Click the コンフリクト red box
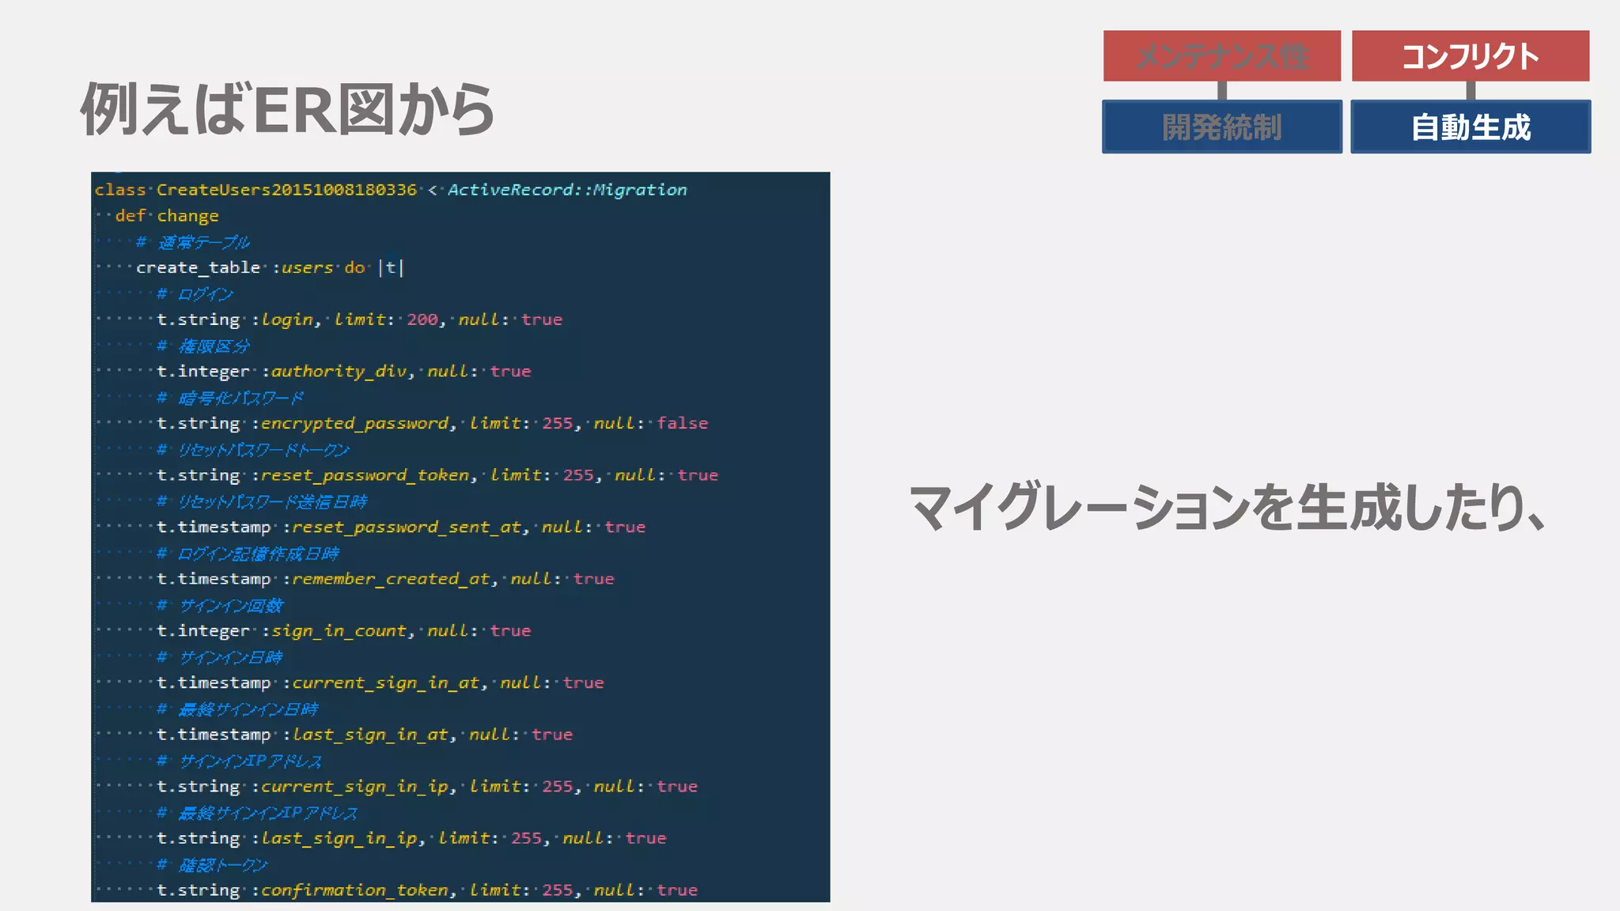The width and height of the screenshot is (1620, 911). pos(1470,56)
